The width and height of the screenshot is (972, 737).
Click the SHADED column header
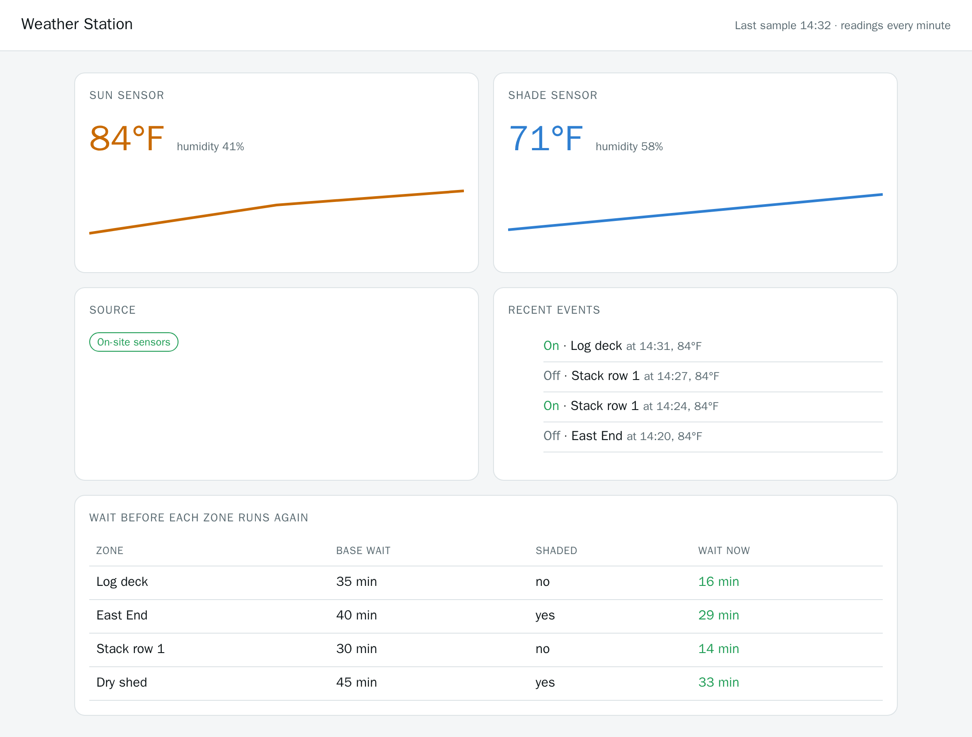tap(556, 551)
